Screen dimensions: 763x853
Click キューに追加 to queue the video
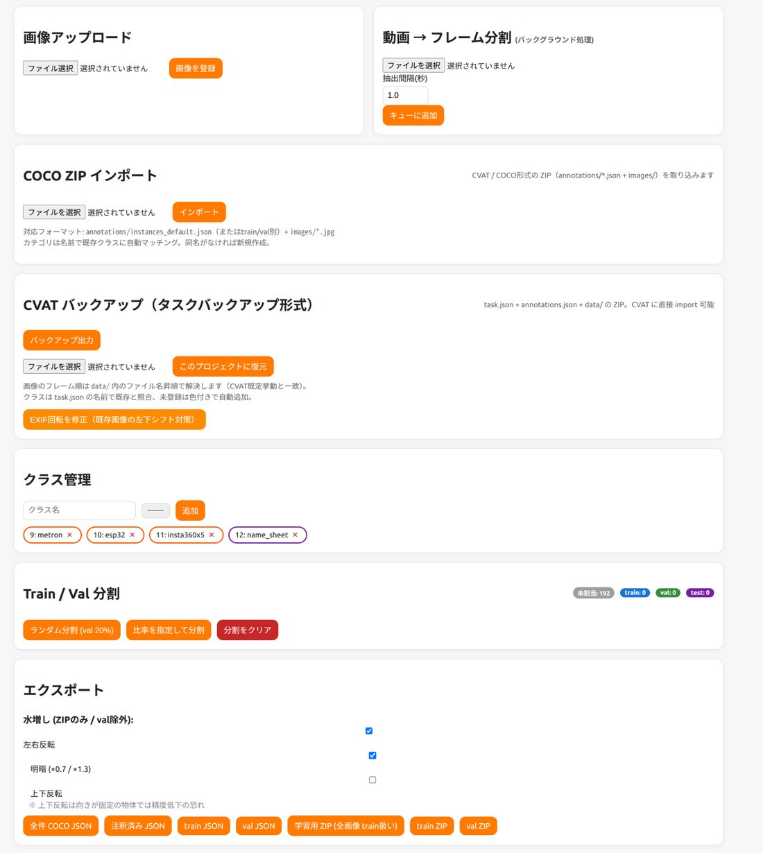[413, 115]
